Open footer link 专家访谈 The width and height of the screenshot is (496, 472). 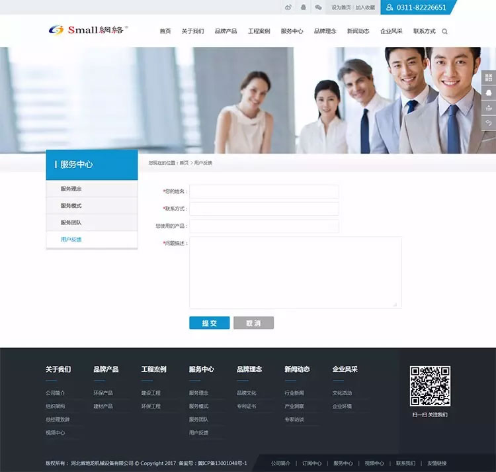tap(294, 420)
